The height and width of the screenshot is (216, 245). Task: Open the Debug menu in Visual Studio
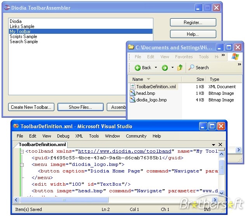pos(63,136)
